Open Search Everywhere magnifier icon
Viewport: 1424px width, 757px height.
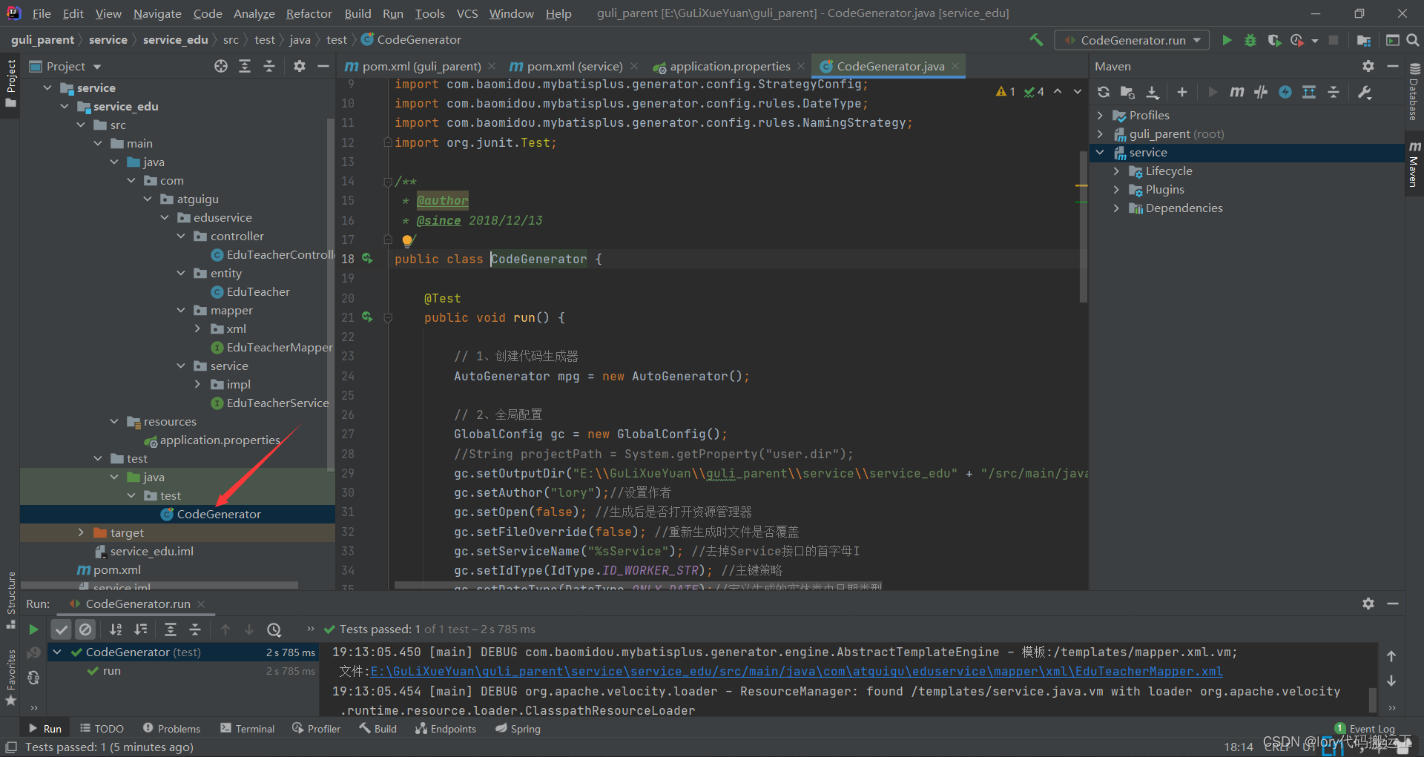pos(1413,40)
